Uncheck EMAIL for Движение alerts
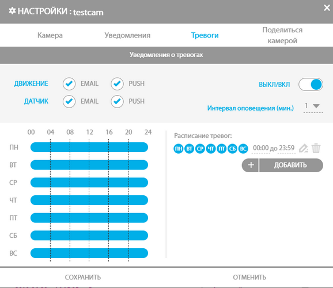 point(69,84)
